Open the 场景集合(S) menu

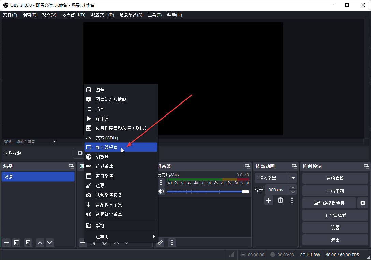pyautogui.click(x=131, y=15)
